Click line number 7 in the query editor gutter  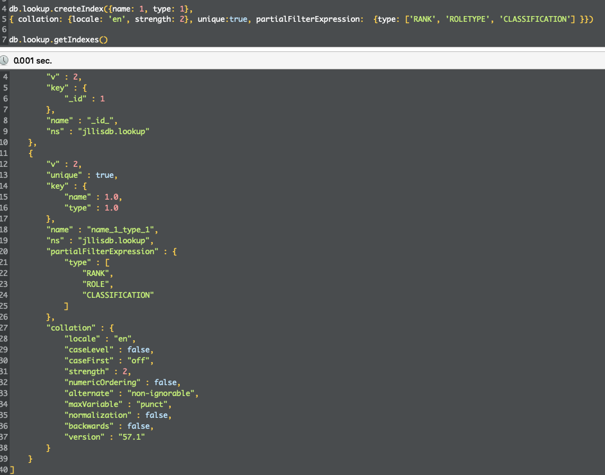tap(4, 40)
